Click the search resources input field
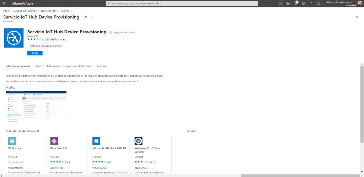 point(182,3)
